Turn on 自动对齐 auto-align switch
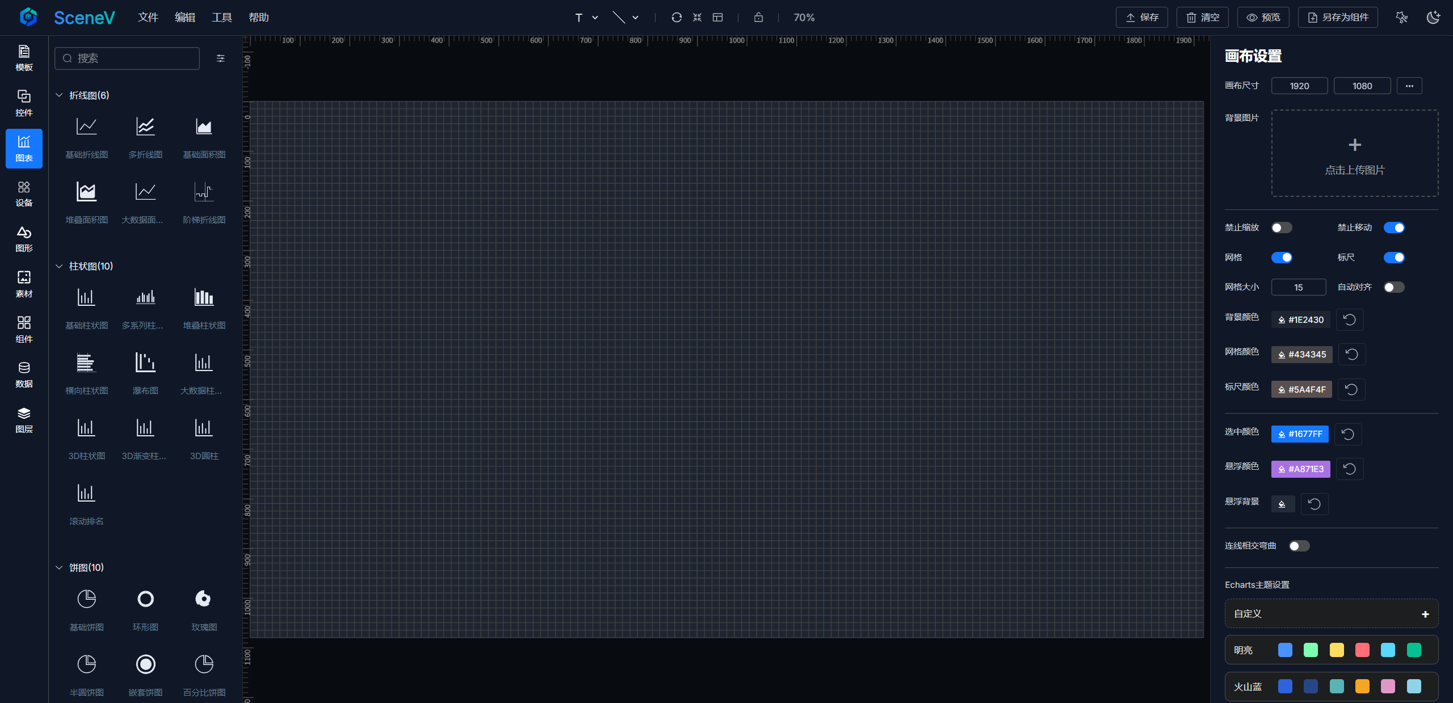1453x703 pixels. coord(1393,287)
